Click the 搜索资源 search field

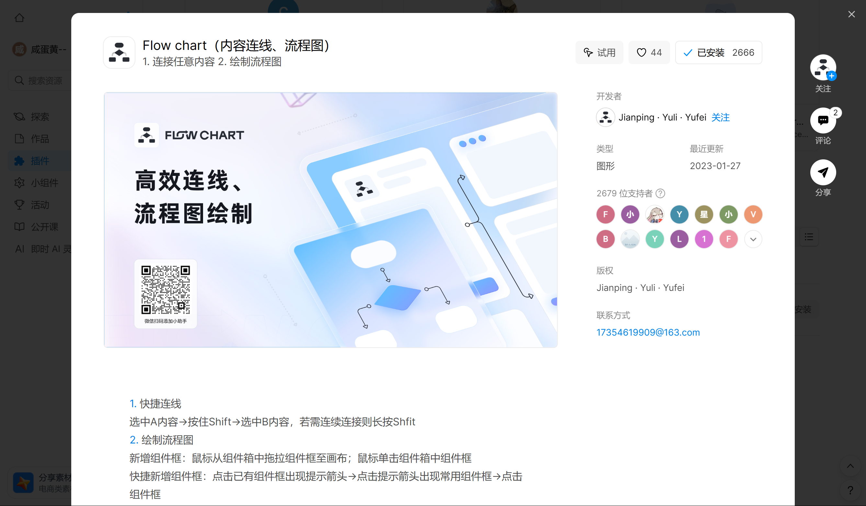(x=45, y=81)
